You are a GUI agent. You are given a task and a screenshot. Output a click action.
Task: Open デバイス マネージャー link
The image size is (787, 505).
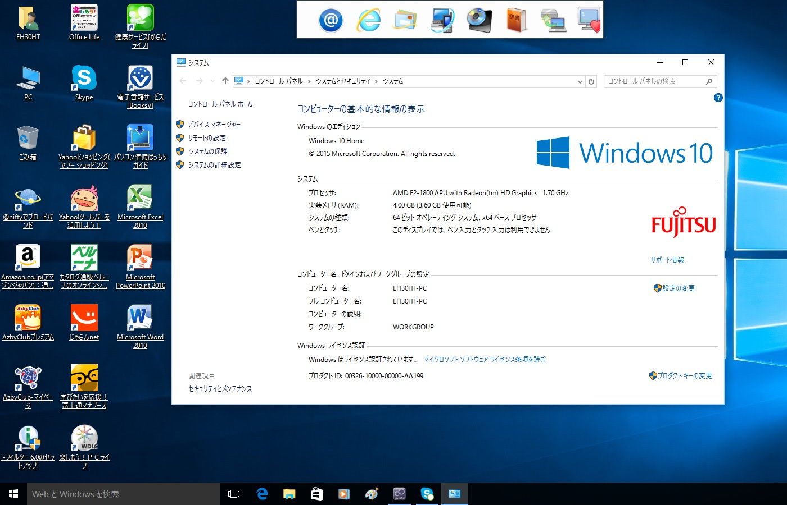214,125
